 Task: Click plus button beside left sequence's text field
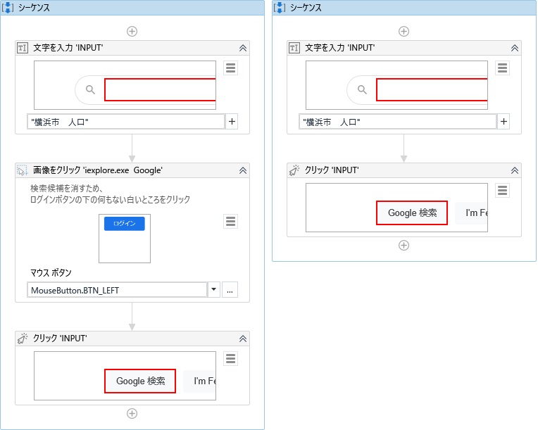click(x=232, y=122)
